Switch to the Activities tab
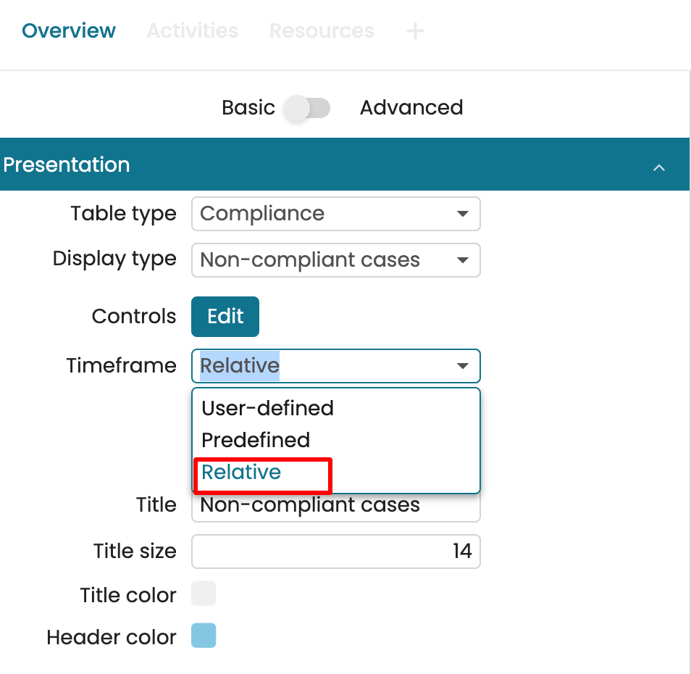Screen dimensions: 691x674 click(x=192, y=31)
